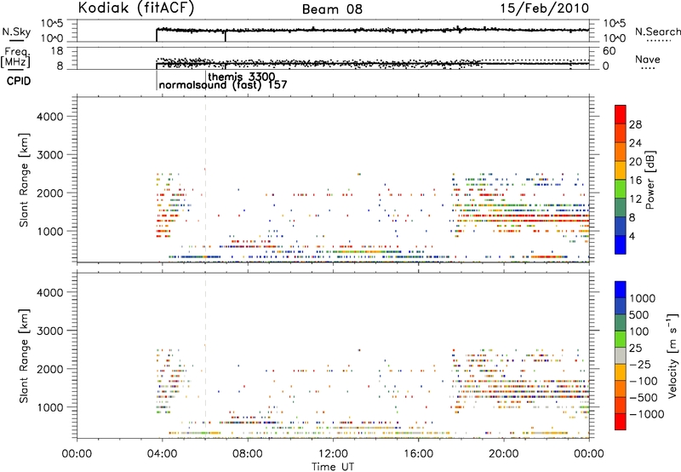This screenshot has width=681, height=472.
Task: Click the "N.Search" legend label
Action: click(x=657, y=32)
